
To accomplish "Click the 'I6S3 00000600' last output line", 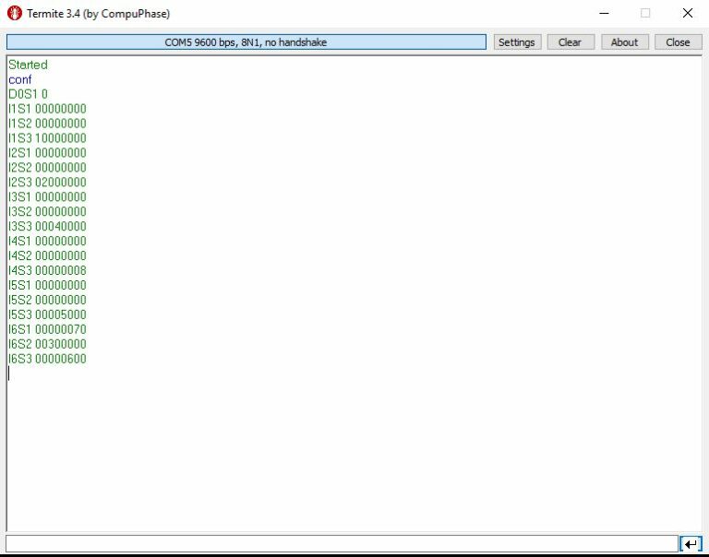I will click(x=47, y=359).
